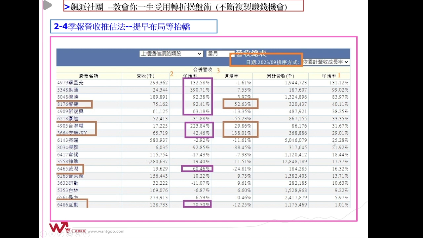
Task: Open the 上櫃通信網路類股 category dropdown
Action: [171, 54]
